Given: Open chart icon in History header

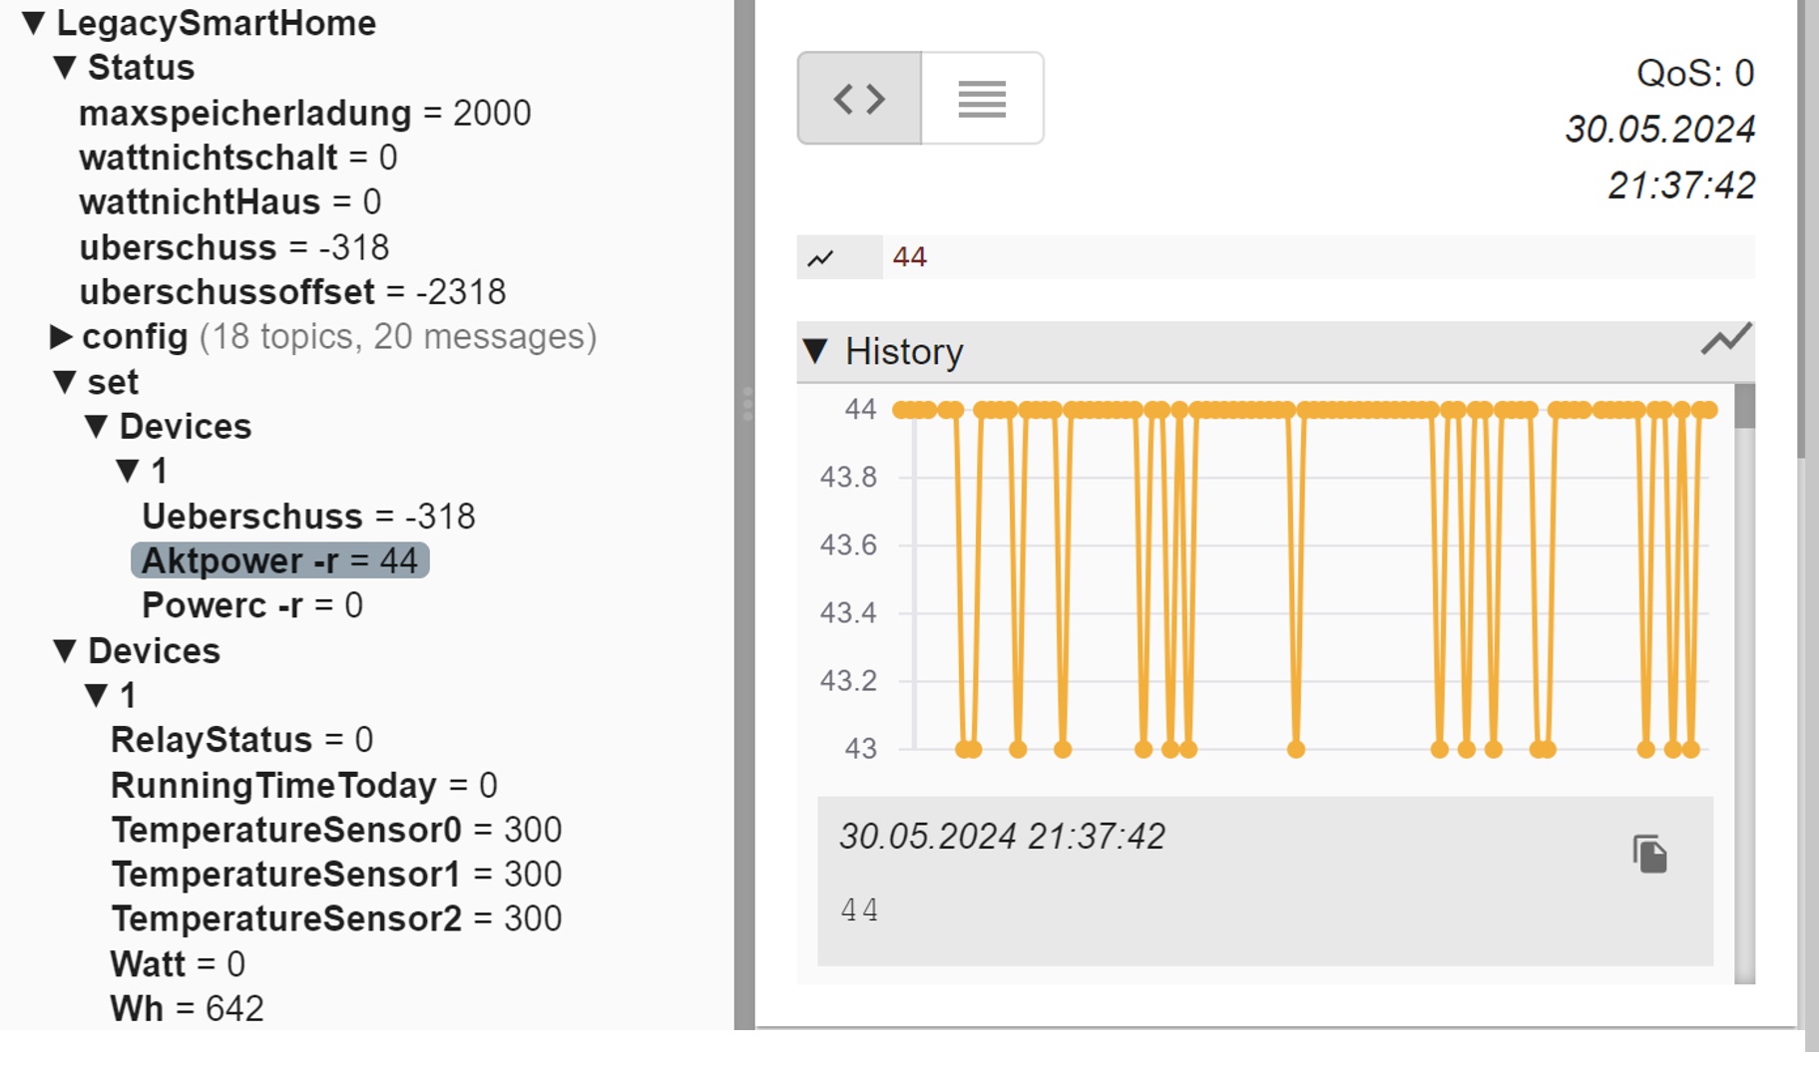Looking at the screenshot, I should 1726,339.
